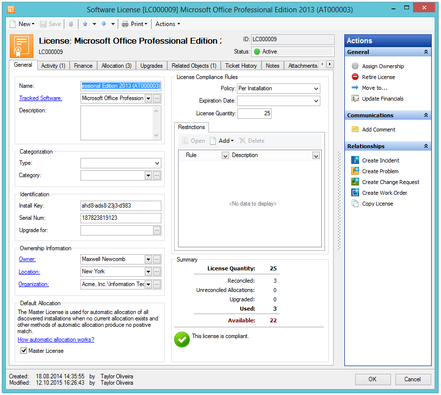The width and height of the screenshot is (441, 395).
Task: Go to previous record with up arrow
Action: 85,24
